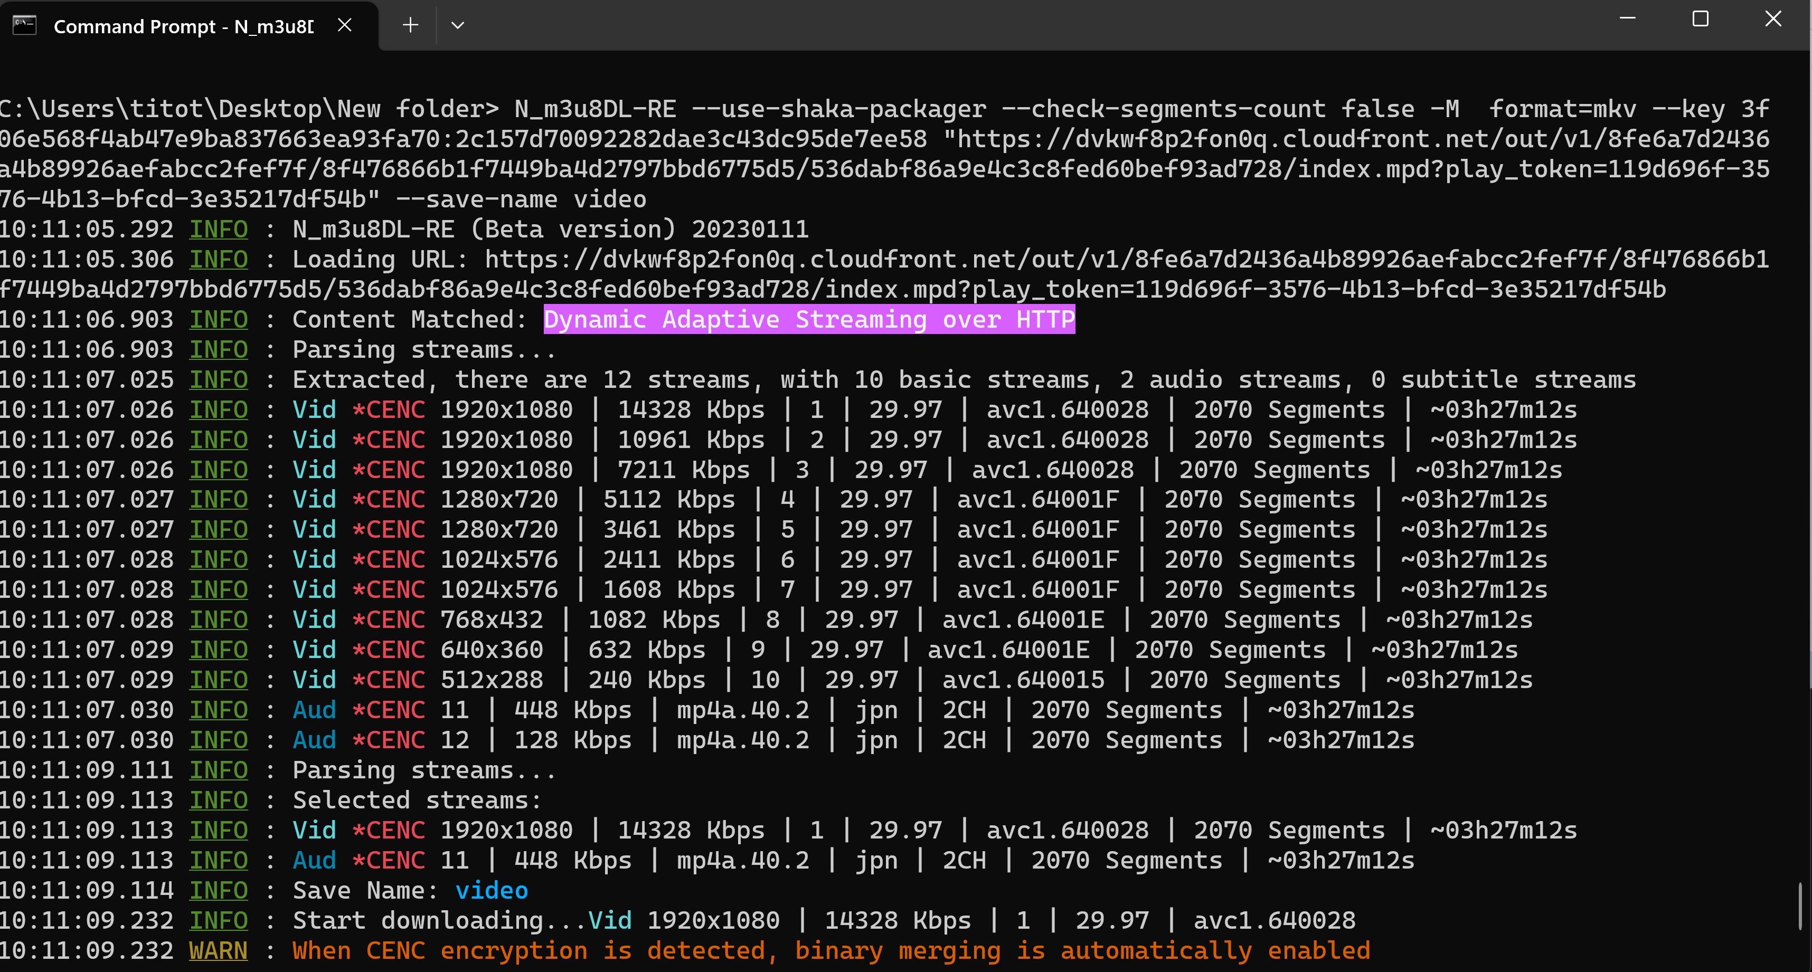Click the blue 'video' save name
This screenshot has height=972, width=1812.
click(491, 891)
